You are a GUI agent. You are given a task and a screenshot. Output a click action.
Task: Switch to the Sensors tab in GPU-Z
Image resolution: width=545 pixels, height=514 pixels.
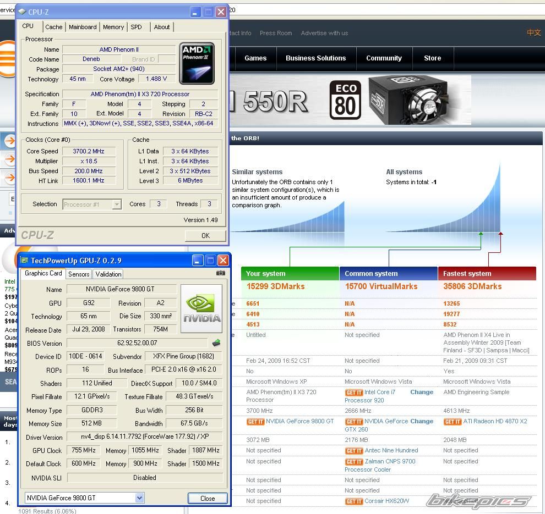79,274
